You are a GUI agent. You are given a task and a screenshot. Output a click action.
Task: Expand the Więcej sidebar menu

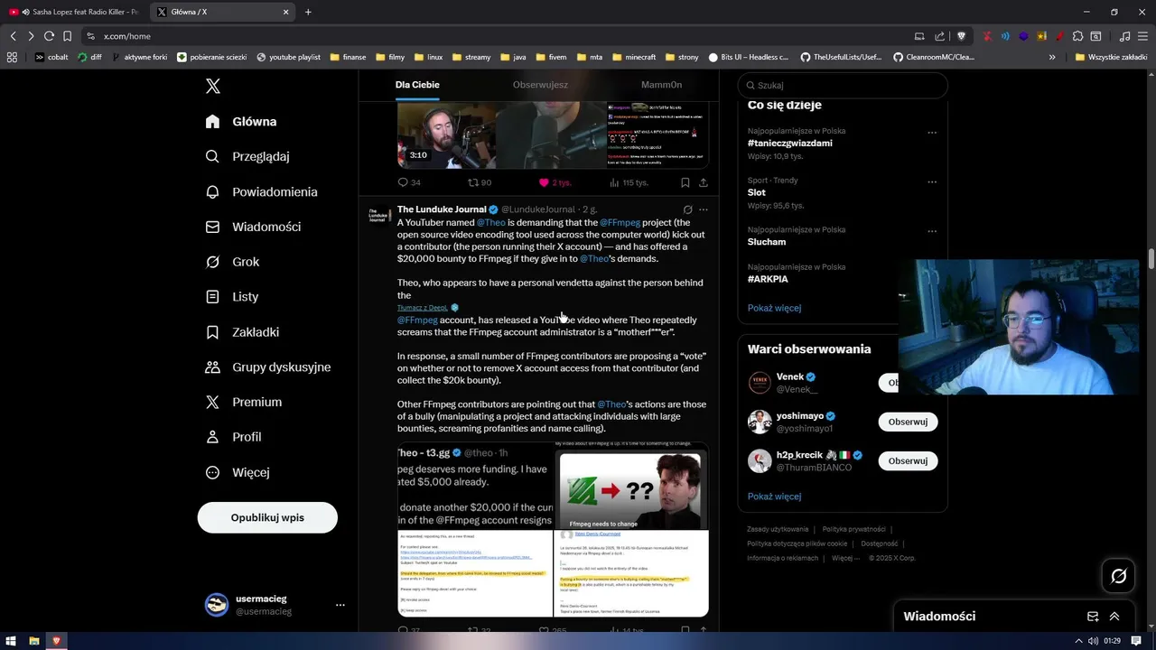(x=238, y=472)
